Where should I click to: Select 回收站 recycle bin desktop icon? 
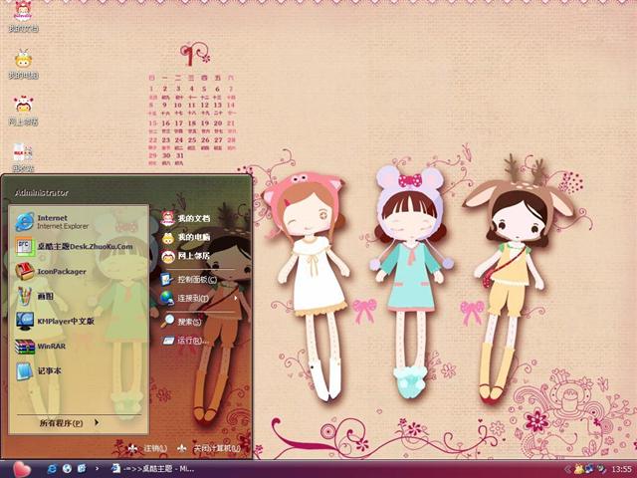[x=24, y=157]
